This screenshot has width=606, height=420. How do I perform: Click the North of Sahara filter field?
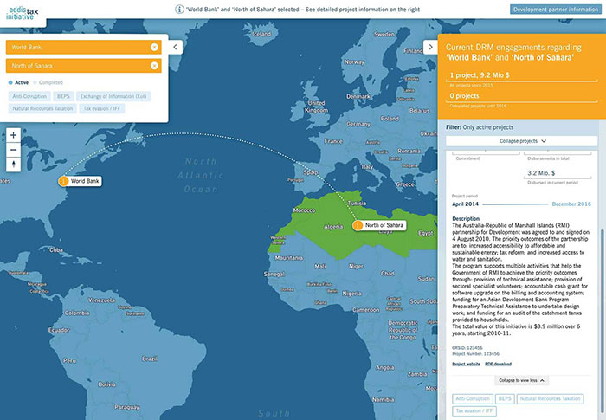(83, 66)
